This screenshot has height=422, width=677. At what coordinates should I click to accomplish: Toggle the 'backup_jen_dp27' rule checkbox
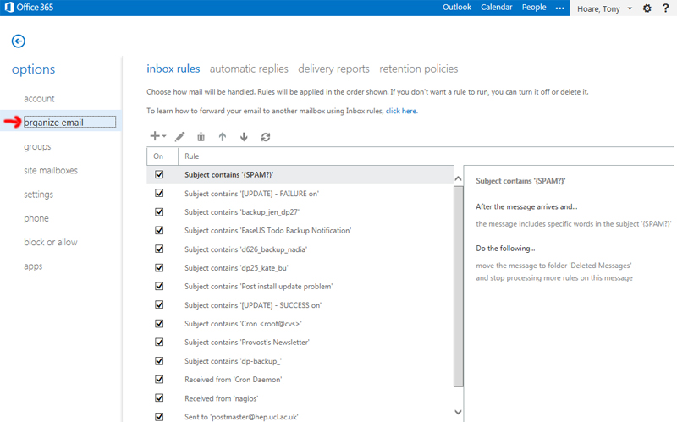tap(159, 211)
